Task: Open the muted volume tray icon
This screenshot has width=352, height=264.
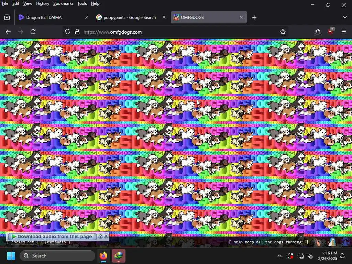Action: click(x=310, y=256)
